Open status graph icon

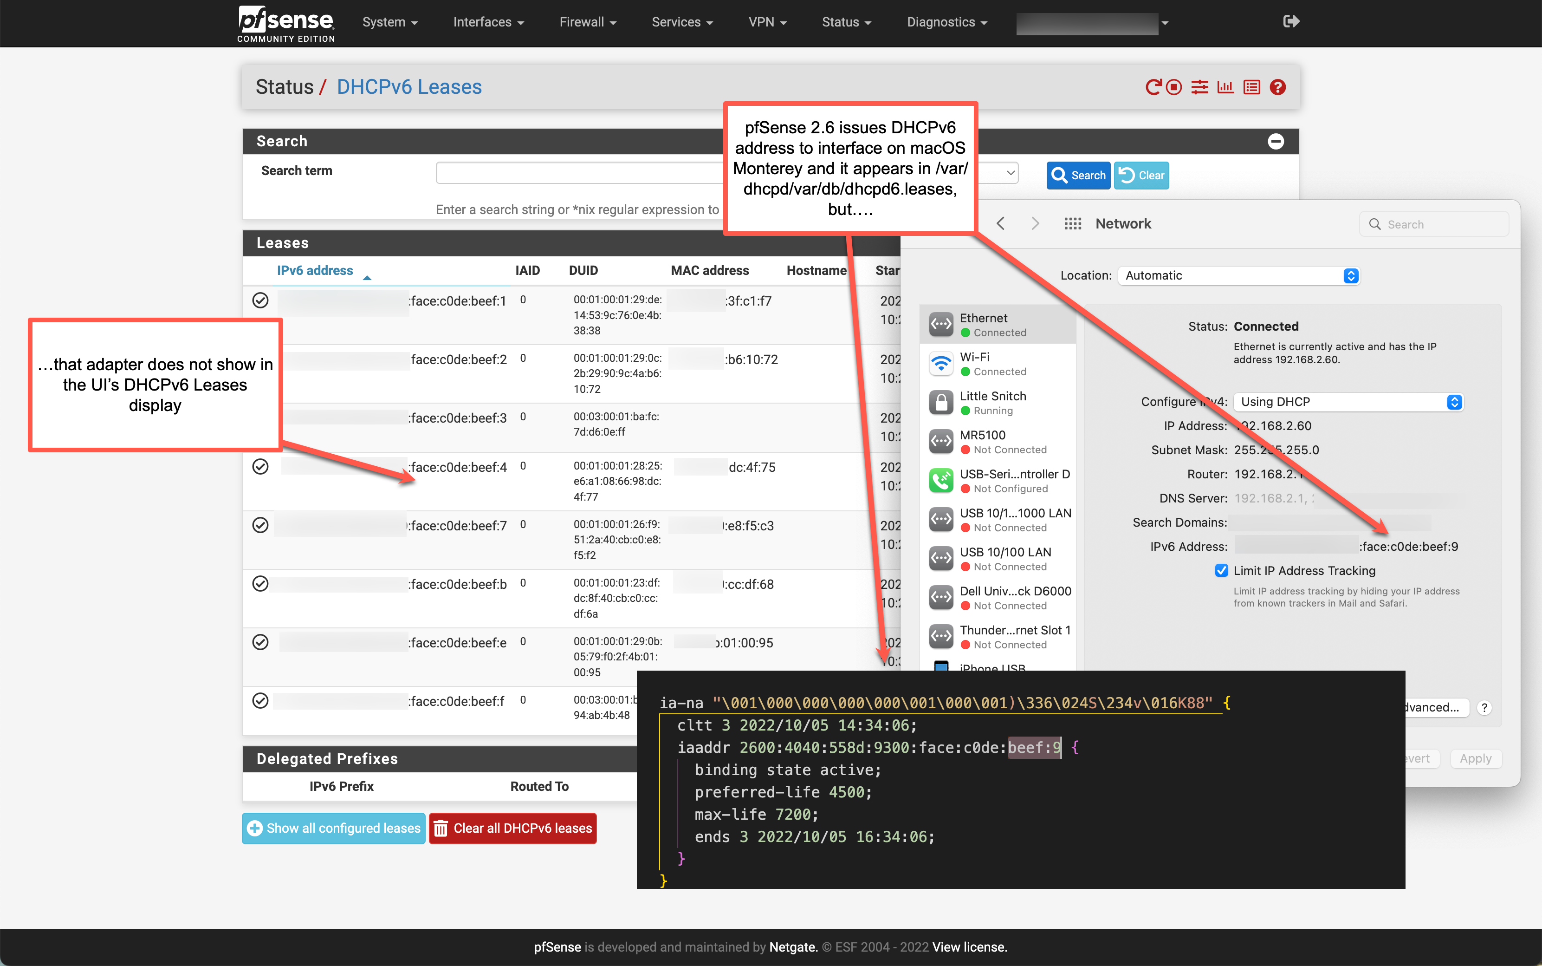[x=1225, y=87]
